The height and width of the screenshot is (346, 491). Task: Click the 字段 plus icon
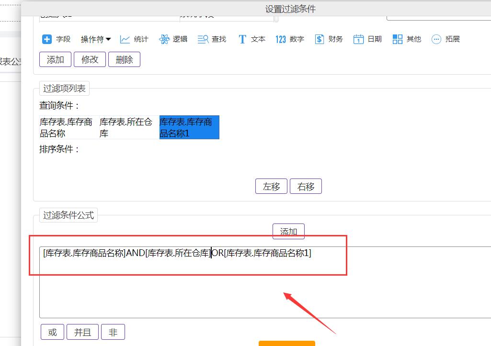tap(47, 39)
